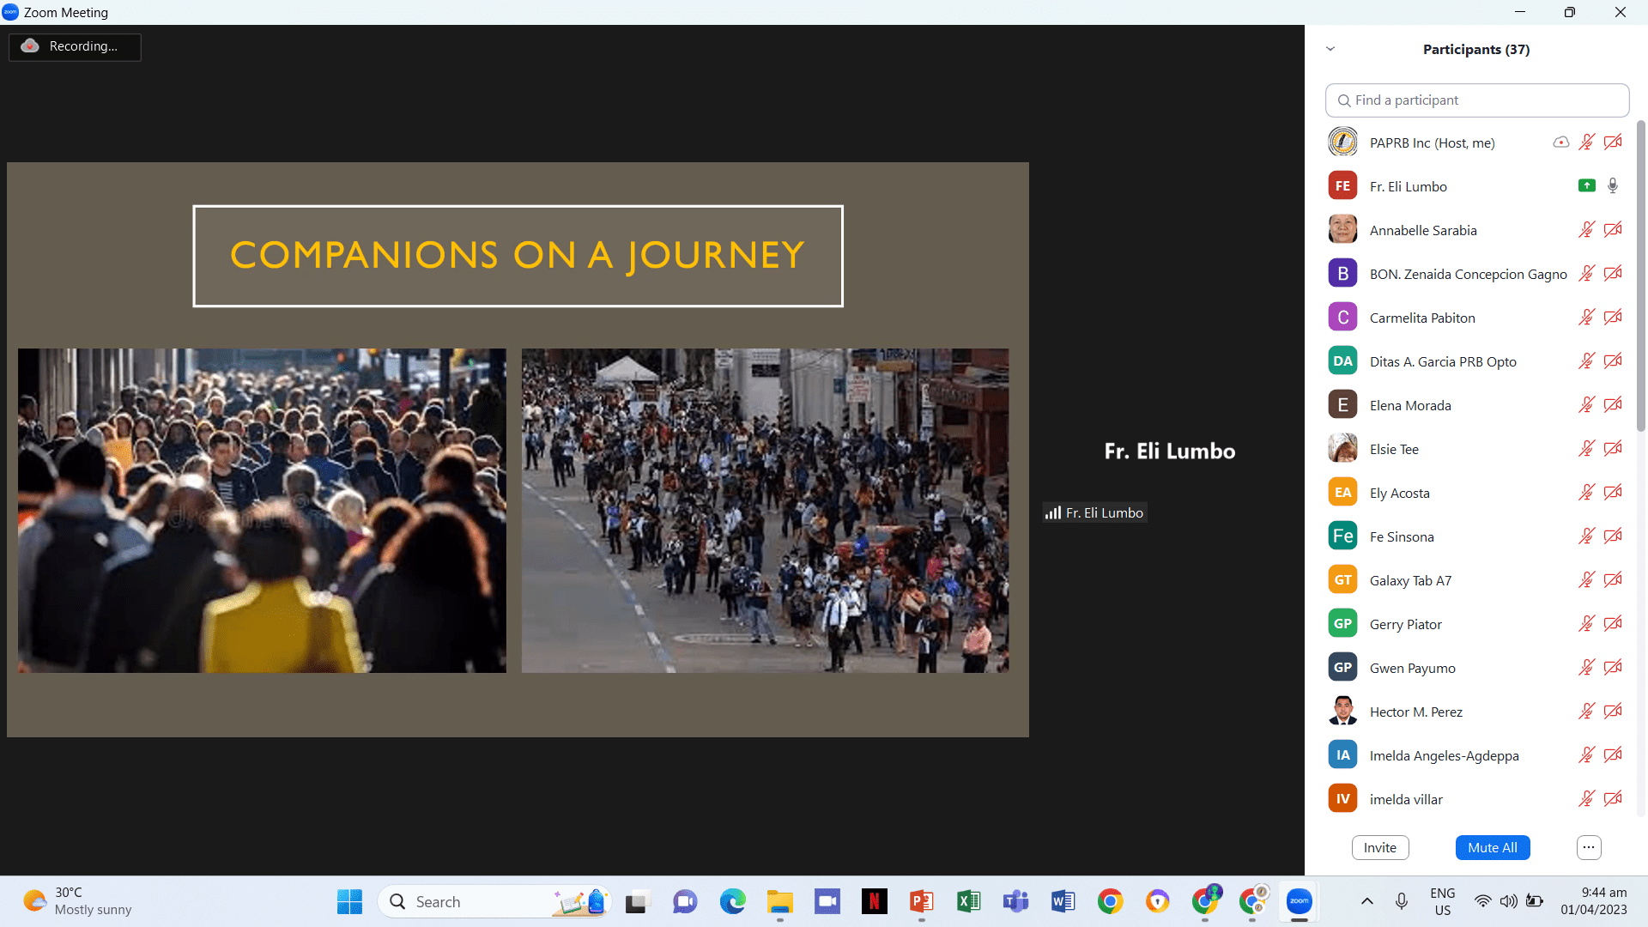Unmute Annabelle Sarabia's microphone icon
The height and width of the screenshot is (927, 1648).
pyautogui.click(x=1586, y=230)
